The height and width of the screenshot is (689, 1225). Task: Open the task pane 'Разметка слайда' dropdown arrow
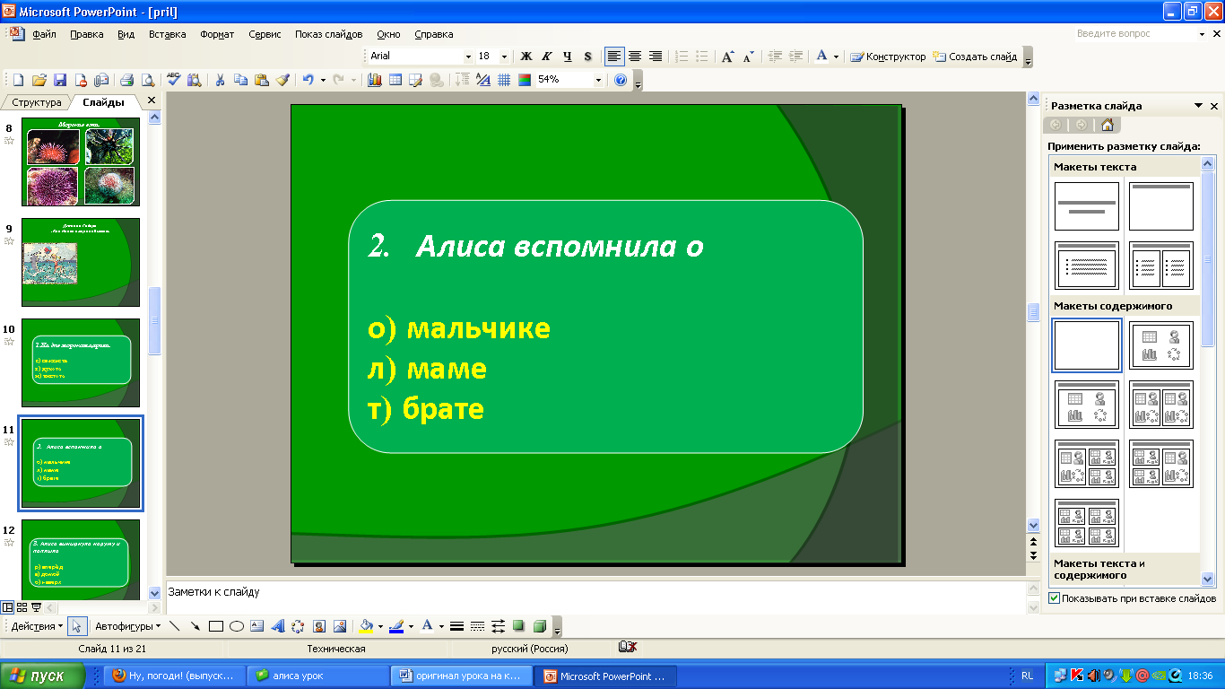pos(1199,106)
